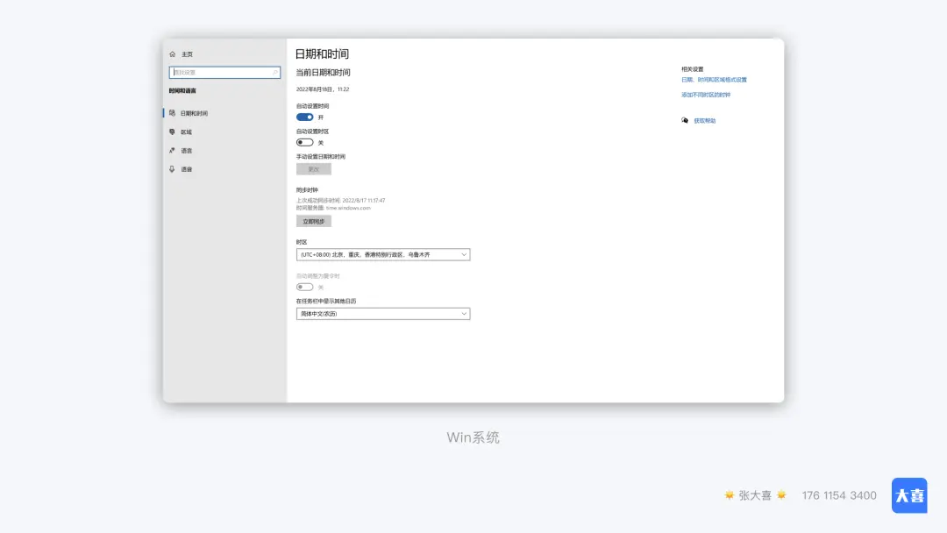Click the home icon beside 主页
The height and width of the screenshot is (533, 947).
(x=173, y=54)
